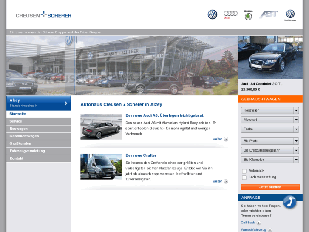Open the Bis Preis dropdown
Image resolution: width=309 pixels, height=232 pixels.
coord(270,141)
